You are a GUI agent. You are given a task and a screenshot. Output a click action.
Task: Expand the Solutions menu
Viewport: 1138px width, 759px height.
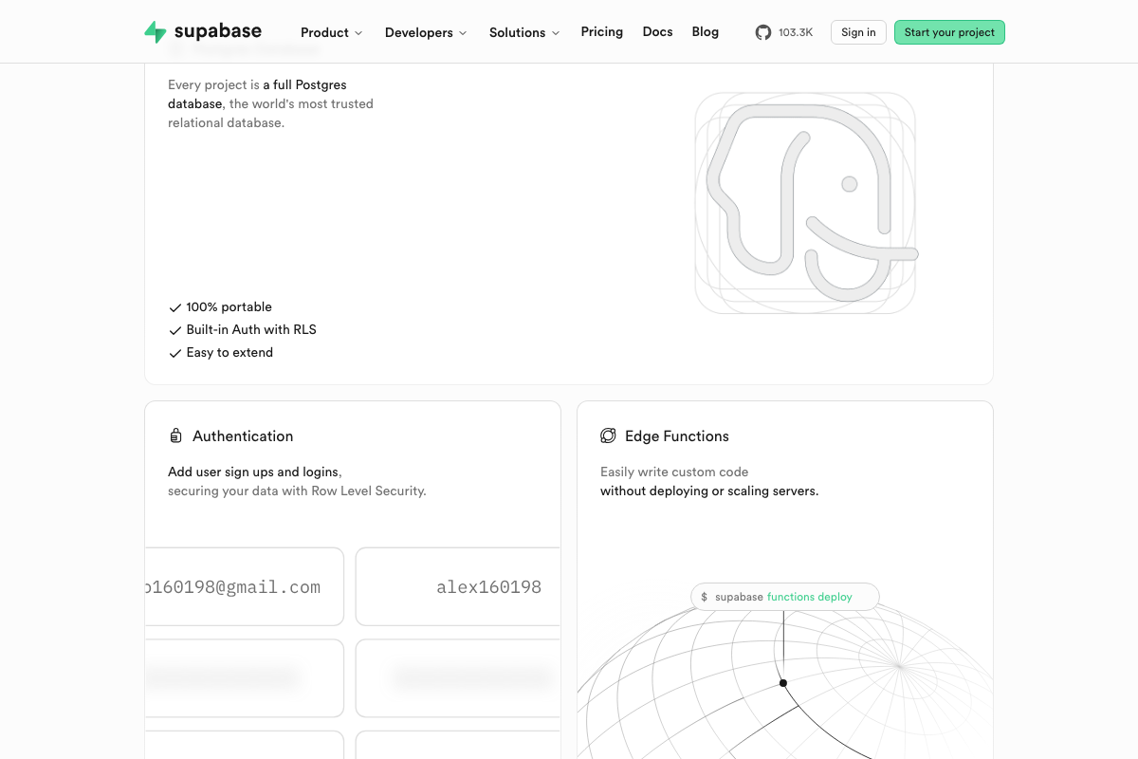click(x=524, y=32)
